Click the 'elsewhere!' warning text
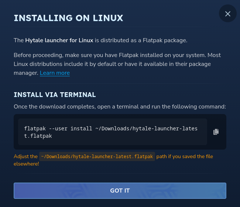240x207 pixels. pos(26,164)
